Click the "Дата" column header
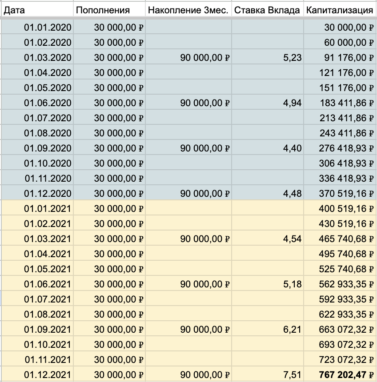This screenshot has width=377, height=382. click(36, 10)
